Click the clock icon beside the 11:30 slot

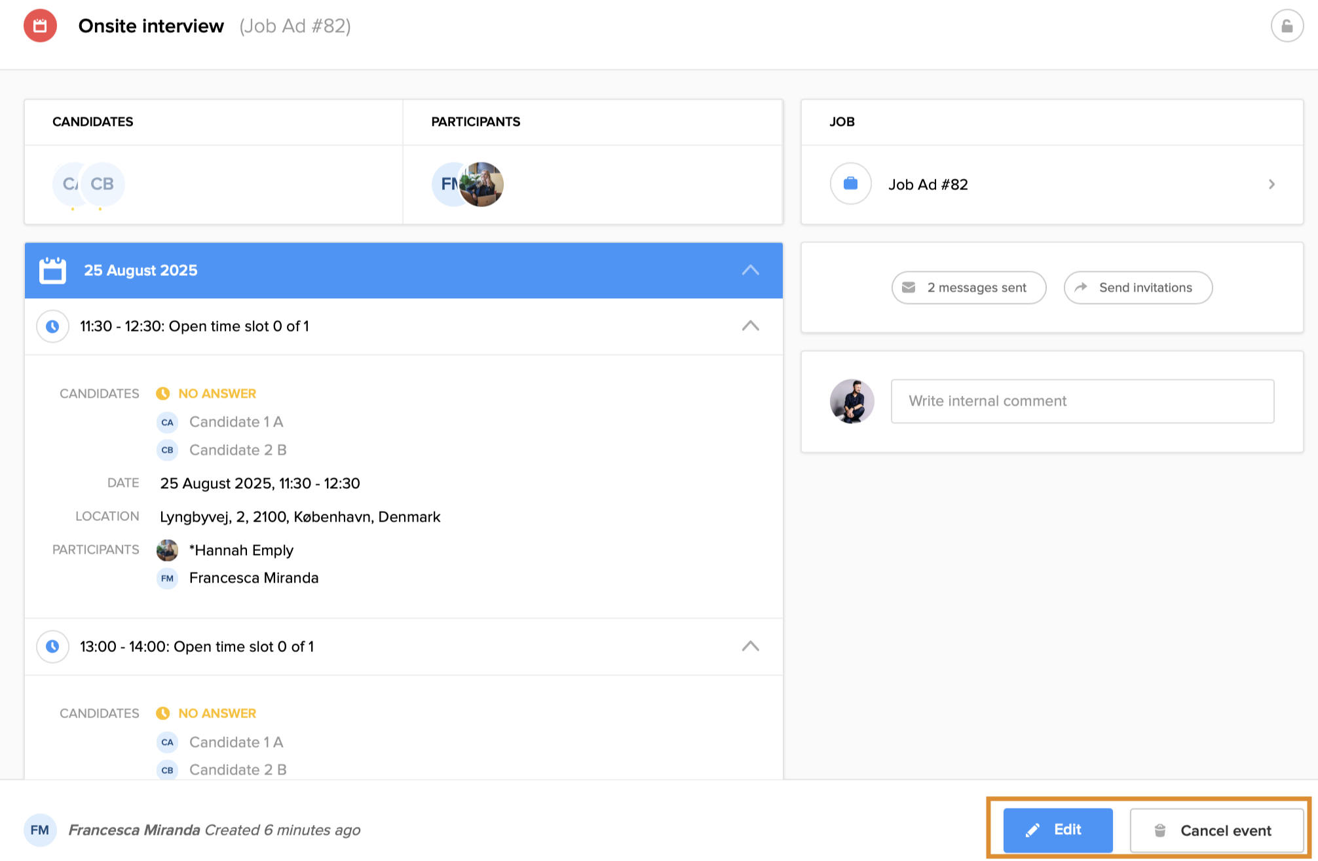tap(52, 326)
